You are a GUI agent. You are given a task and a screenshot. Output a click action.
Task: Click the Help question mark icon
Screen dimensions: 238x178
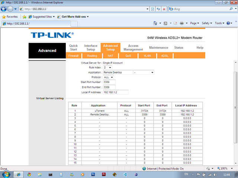point(228,23)
